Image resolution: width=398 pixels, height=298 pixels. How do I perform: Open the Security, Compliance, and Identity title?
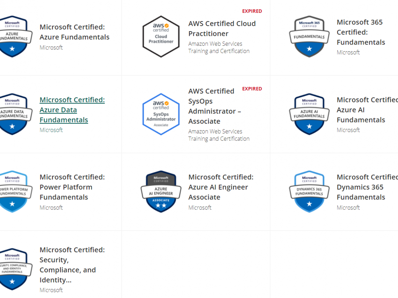72,265
